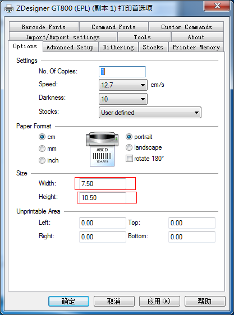Open the Dithering tab

pos(118,47)
